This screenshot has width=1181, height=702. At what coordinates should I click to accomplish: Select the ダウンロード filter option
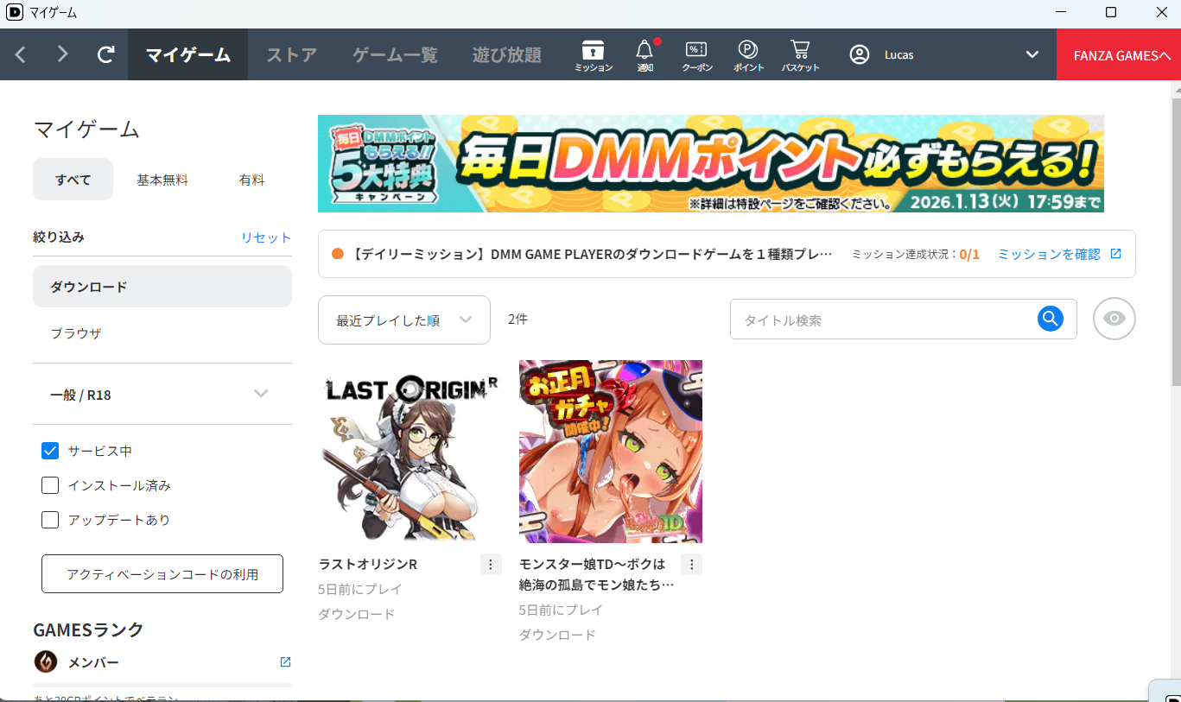click(x=162, y=287)
